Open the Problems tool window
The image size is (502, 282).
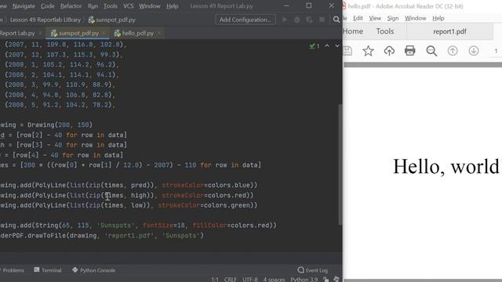pyautogui.click(x=13, y=270)
